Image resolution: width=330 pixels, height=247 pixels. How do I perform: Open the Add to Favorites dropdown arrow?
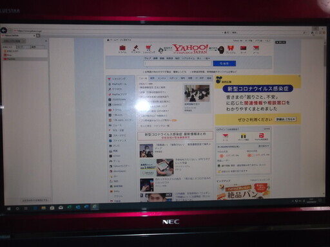pos(24,41)
